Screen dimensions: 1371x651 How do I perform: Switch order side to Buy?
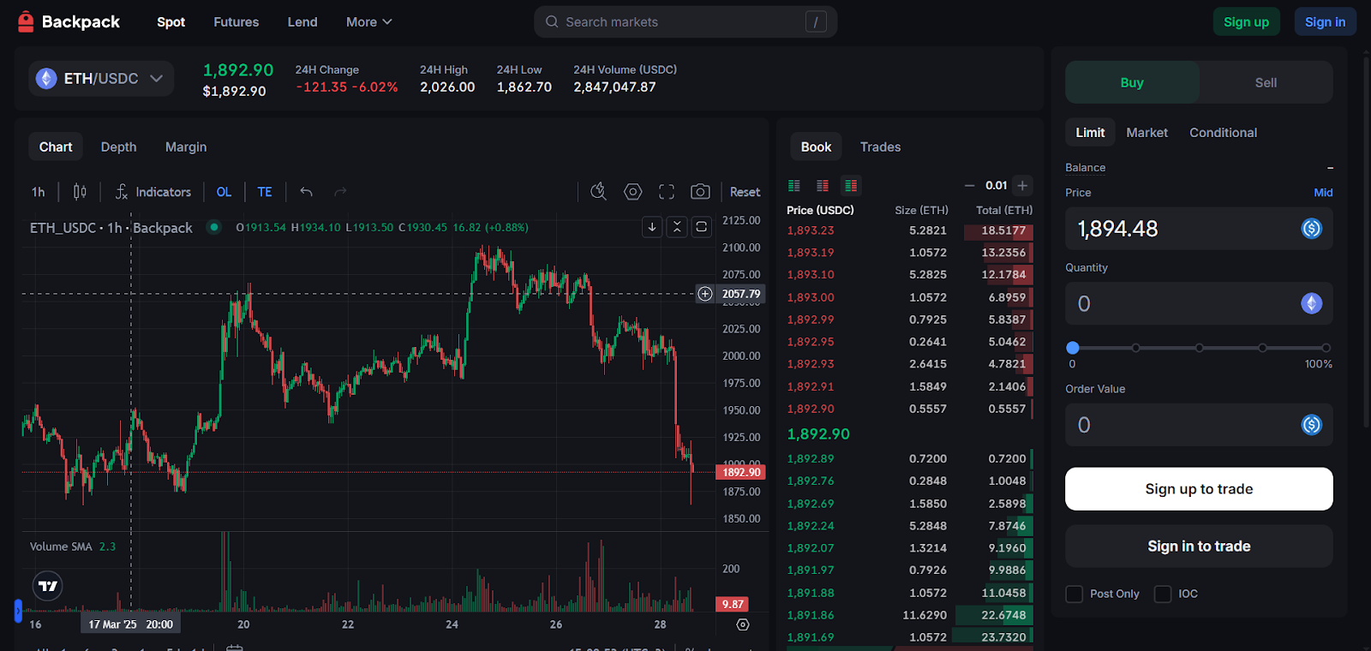(x=1132, y=82)
